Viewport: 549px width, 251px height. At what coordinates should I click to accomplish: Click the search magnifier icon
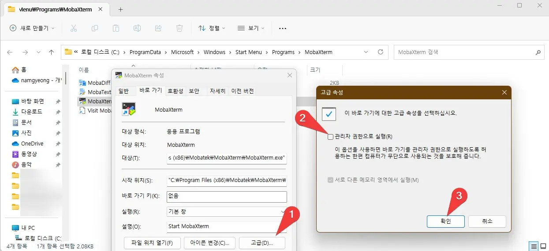pos(538,52)
